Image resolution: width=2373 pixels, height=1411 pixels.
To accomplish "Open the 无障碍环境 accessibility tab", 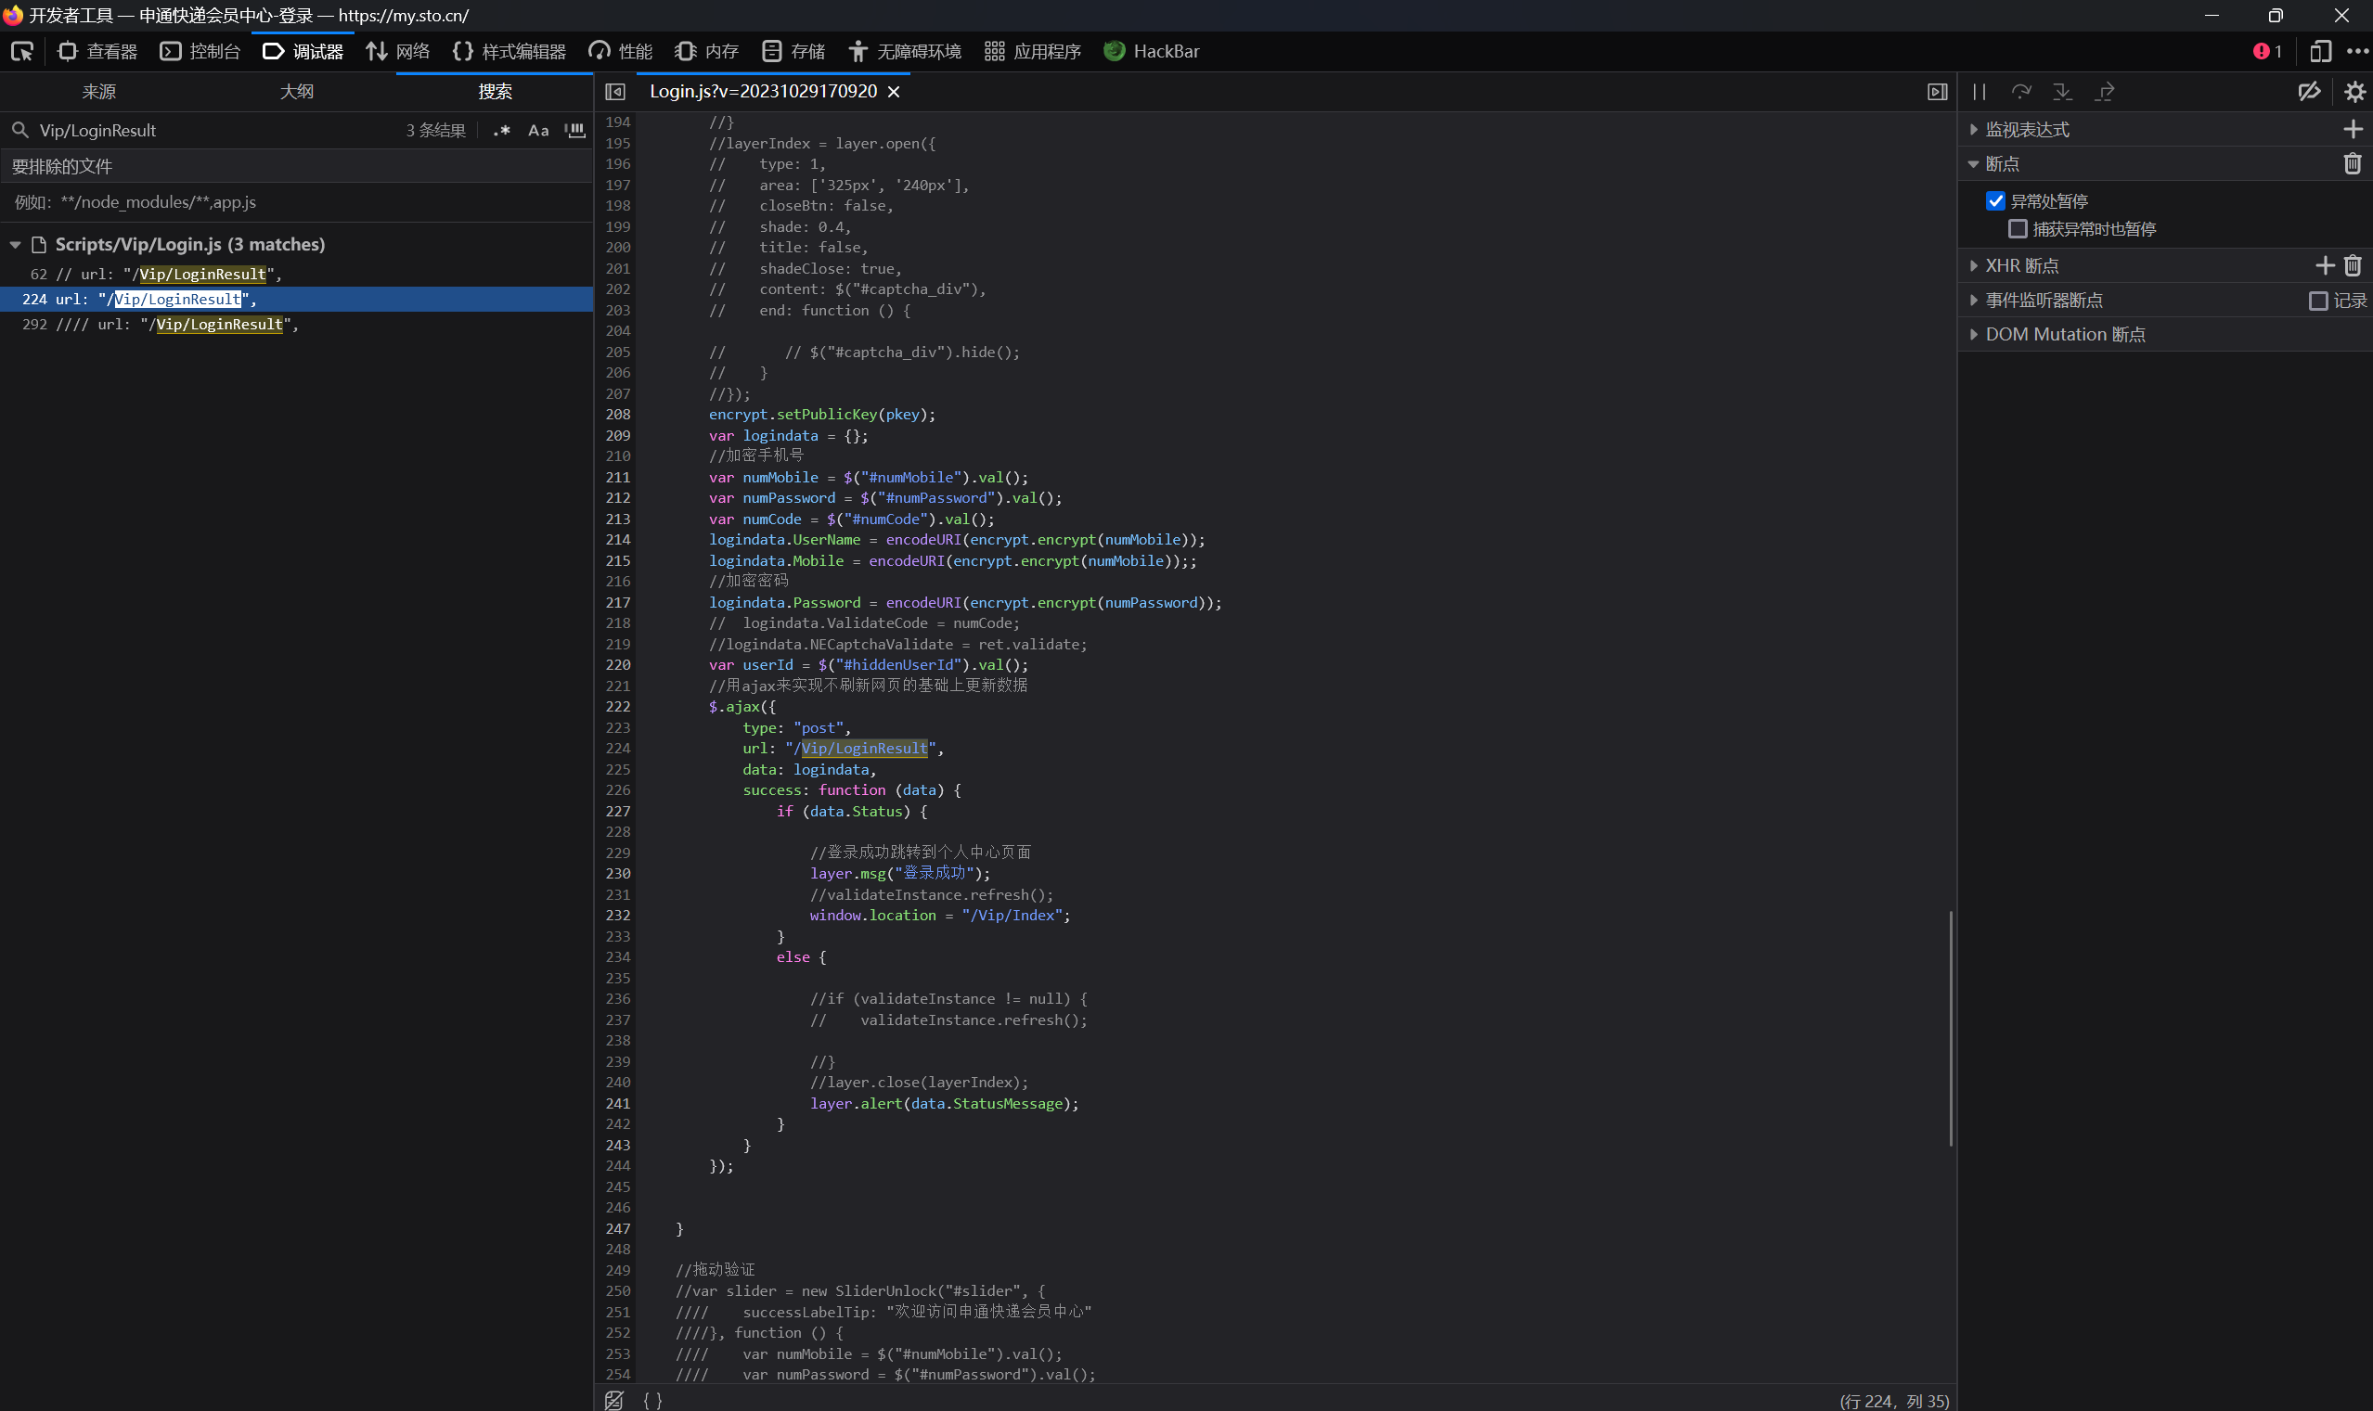I will (x=905, y=51).
